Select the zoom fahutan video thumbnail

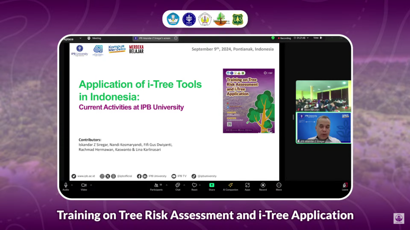[324, 96]
